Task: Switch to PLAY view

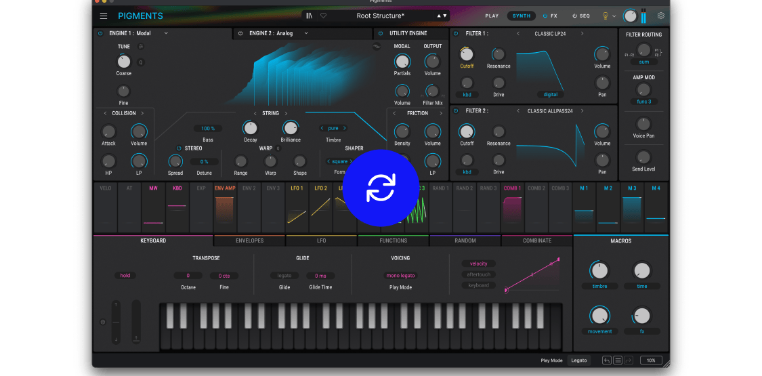Action: click(x=492, y=16)
